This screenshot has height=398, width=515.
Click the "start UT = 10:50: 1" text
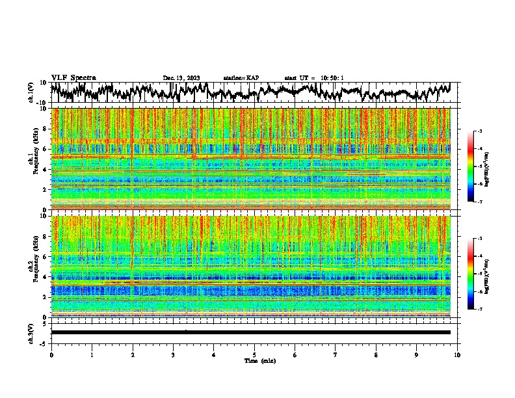coord(314,78)
